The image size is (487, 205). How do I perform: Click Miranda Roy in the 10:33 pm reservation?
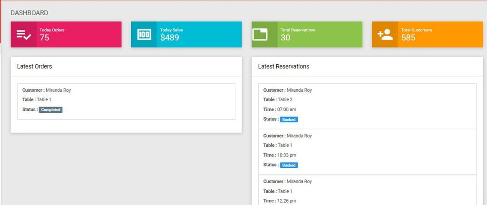pos(299,136)
